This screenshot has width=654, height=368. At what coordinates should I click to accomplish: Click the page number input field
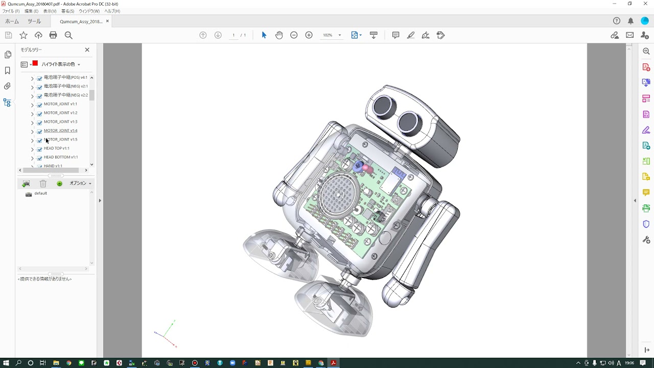point(233,35)
